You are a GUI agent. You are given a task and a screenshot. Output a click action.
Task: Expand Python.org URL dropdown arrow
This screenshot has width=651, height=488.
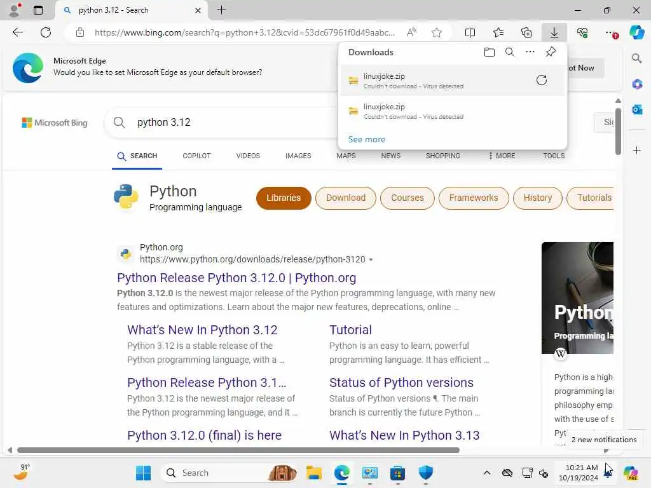coord(371,260)
